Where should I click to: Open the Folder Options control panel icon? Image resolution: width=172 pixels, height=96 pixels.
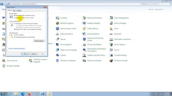tap(84, 29)
